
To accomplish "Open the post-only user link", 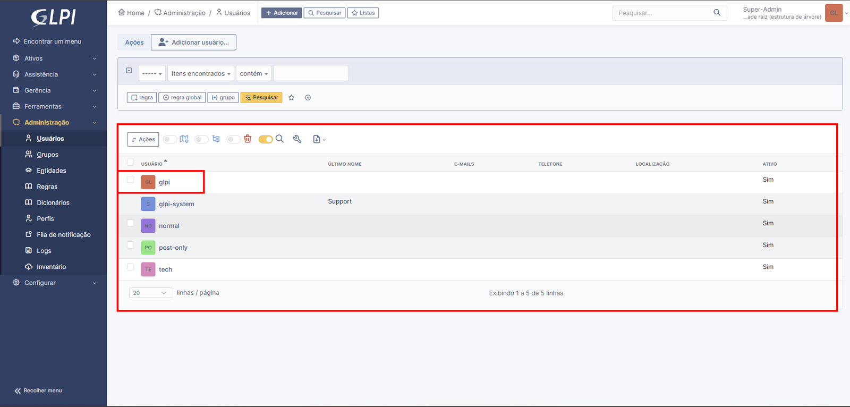I will [173, 248].
